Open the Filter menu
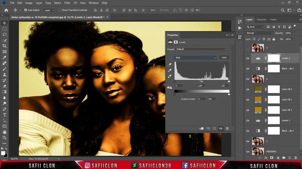 pyautogui.click(x=67, y=3)
